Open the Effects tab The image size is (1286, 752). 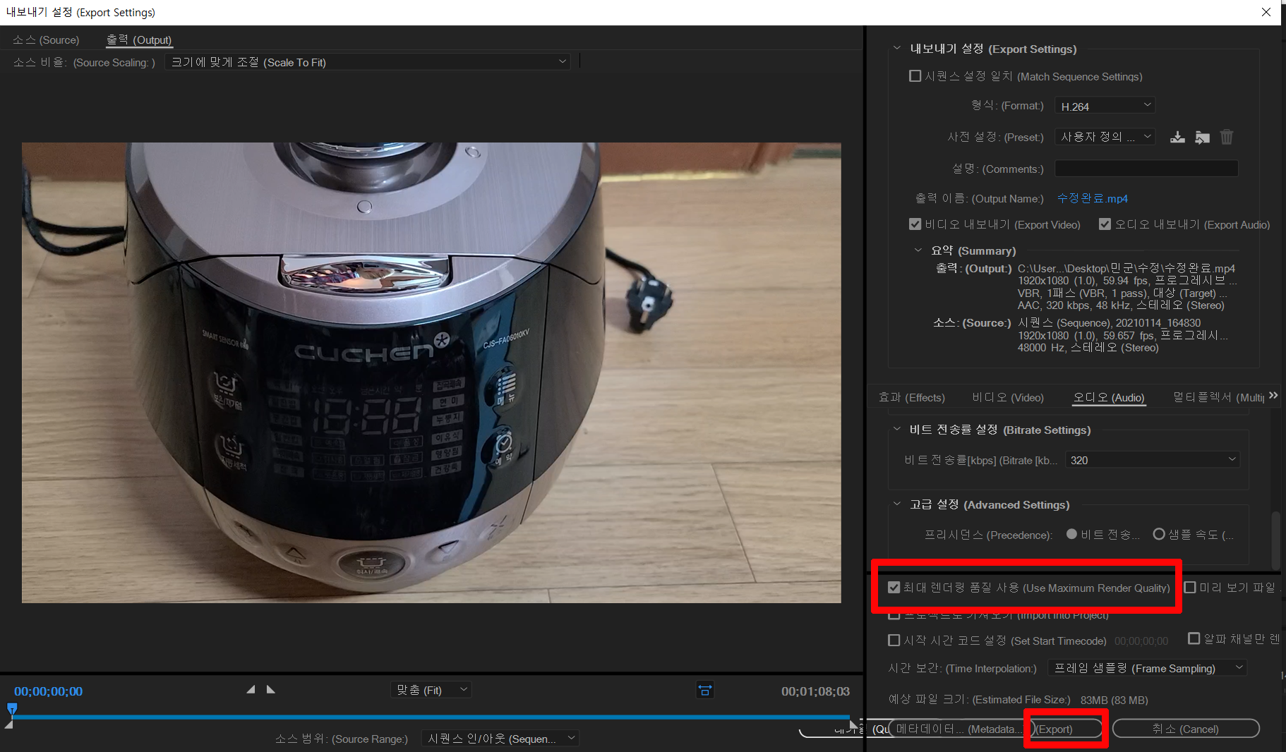(x=911, y=398)
